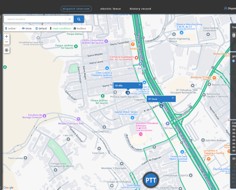The width and height of the screenshot is (236, 190).
Task: Click the US Fuel - Bahías marker
Action: point(140,64)
